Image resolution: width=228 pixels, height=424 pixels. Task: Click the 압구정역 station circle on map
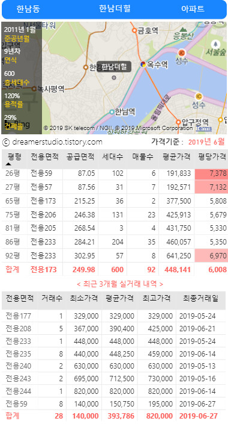coord(178,122)
